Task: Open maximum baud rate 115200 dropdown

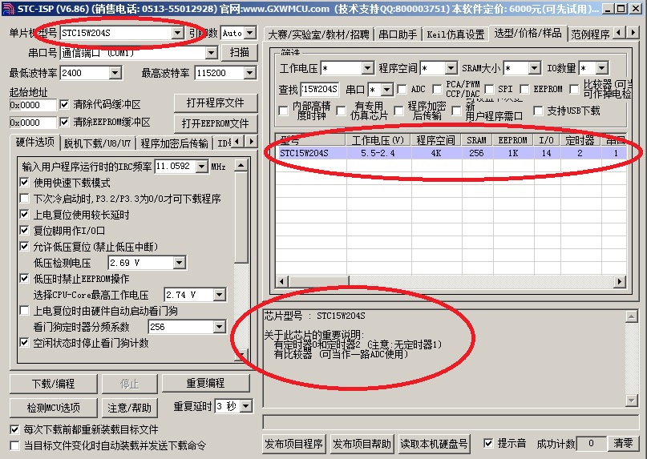Action: (x=249, y=73)
